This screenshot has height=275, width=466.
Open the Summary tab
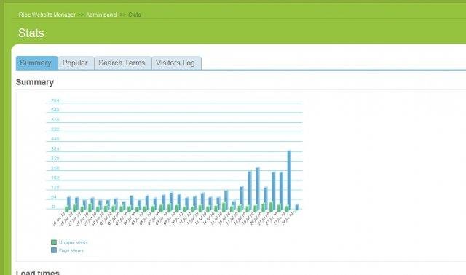click(37, 63)
